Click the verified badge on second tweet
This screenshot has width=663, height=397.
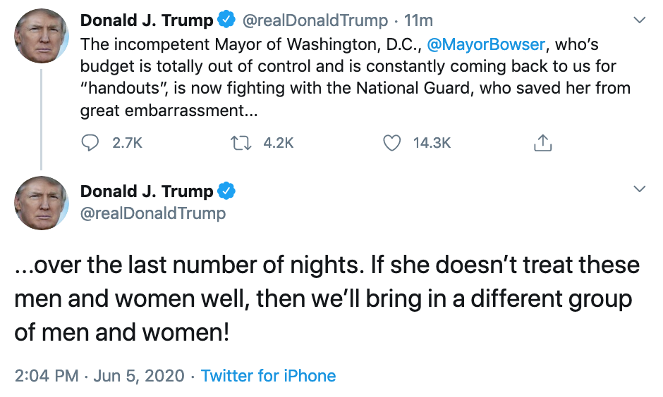click(x=226, y=191)
